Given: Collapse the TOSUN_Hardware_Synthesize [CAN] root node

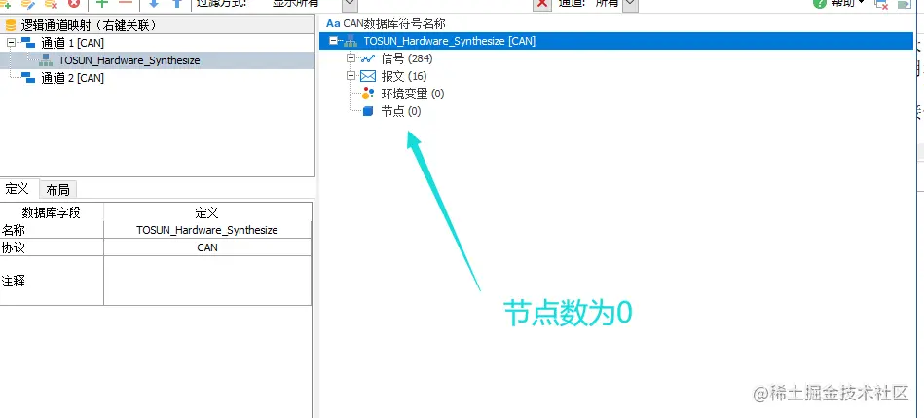Looking at the screenshot, I should pos(334,41).
